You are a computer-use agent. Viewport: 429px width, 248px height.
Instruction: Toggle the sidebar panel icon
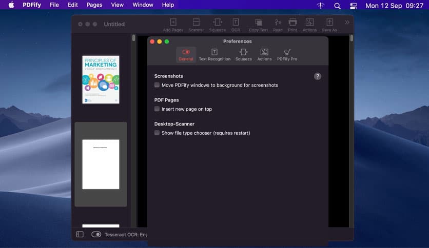pos(80,234)
